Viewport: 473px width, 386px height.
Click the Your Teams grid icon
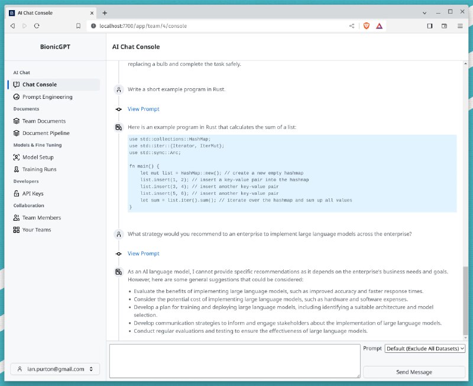[x=17, y=230]
